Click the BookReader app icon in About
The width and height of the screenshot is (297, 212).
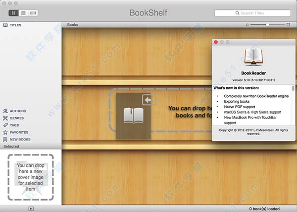(253, 57)
